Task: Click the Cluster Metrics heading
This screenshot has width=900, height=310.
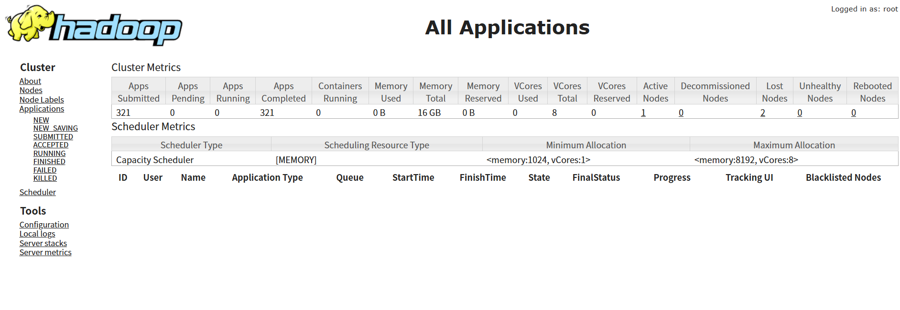Action: [146, 67]
